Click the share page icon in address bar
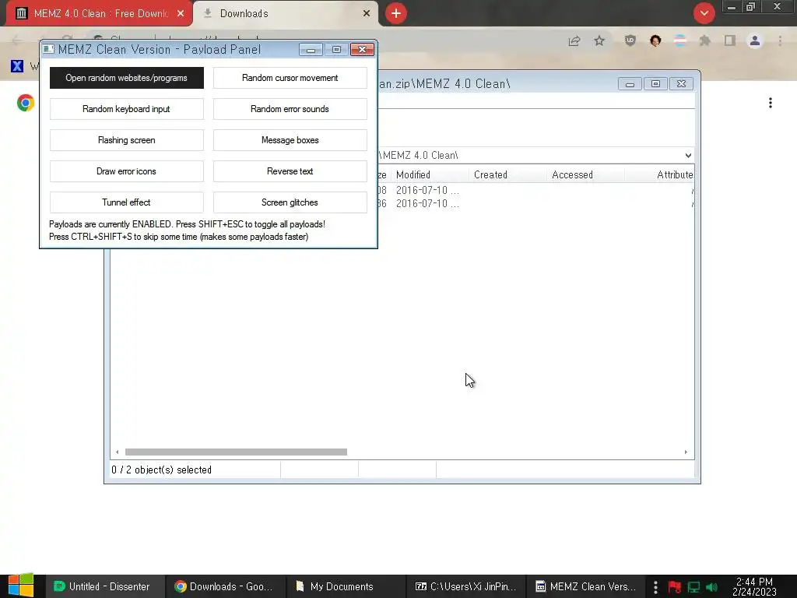 [574, 40]
